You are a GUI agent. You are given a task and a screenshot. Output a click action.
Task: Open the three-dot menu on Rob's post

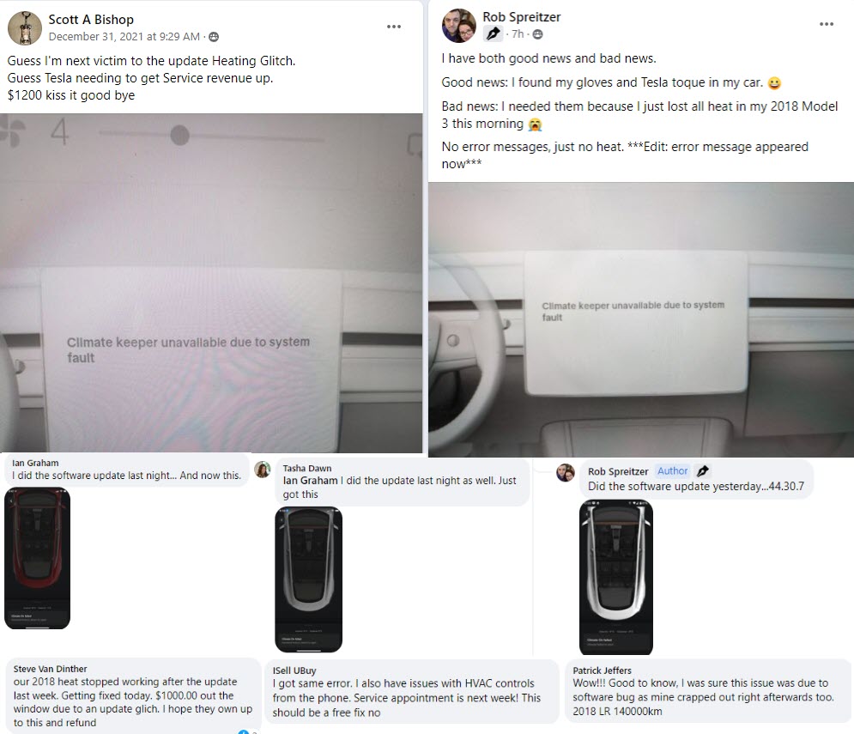(827, 24)
